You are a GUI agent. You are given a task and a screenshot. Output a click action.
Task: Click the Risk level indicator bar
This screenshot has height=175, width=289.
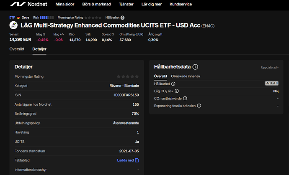(x=47, y=18)
